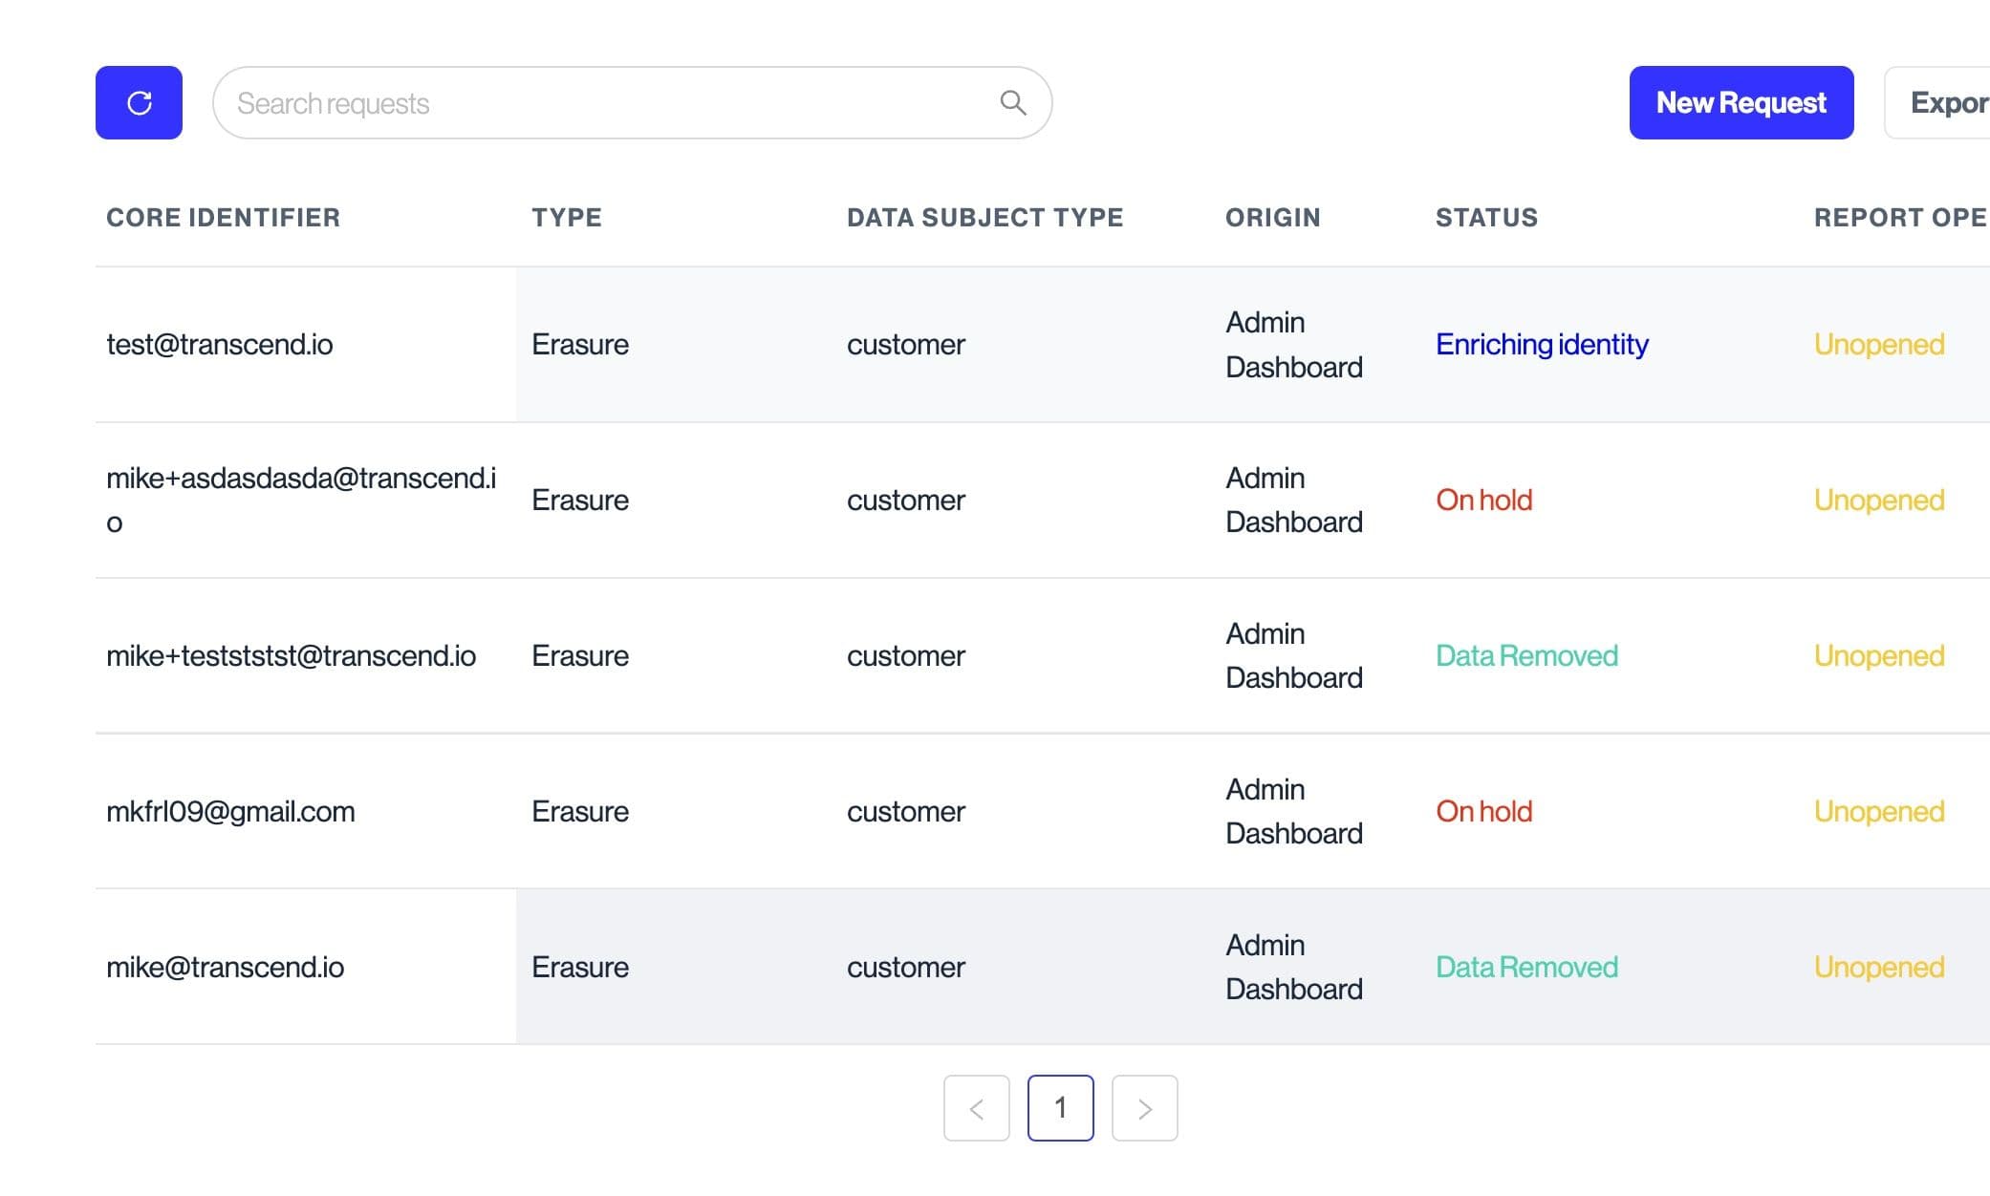
Task: Open the mike+testststst@transcend.io request
Action: tap(291, 656)
